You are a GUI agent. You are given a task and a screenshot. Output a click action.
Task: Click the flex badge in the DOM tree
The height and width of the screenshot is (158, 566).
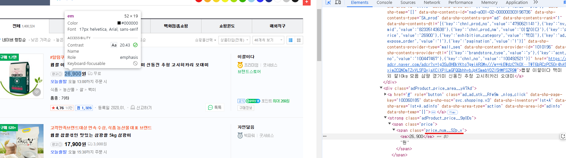click(452, 112)
